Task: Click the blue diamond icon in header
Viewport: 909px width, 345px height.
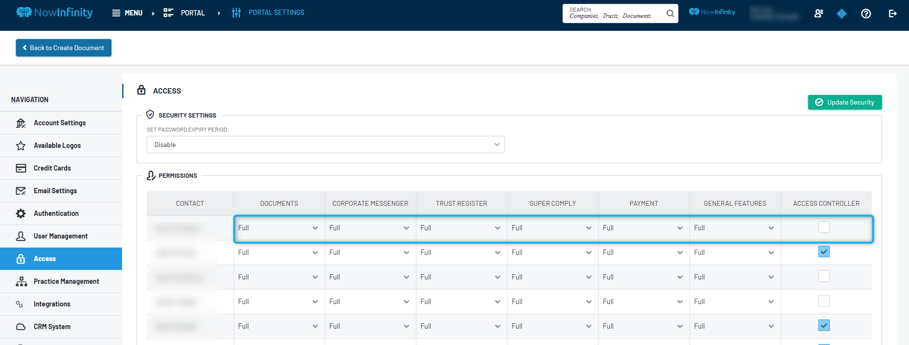Action: [842, 13]
